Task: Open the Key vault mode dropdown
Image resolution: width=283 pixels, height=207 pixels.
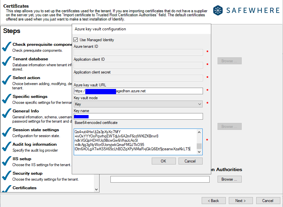Action: [138, 104]
